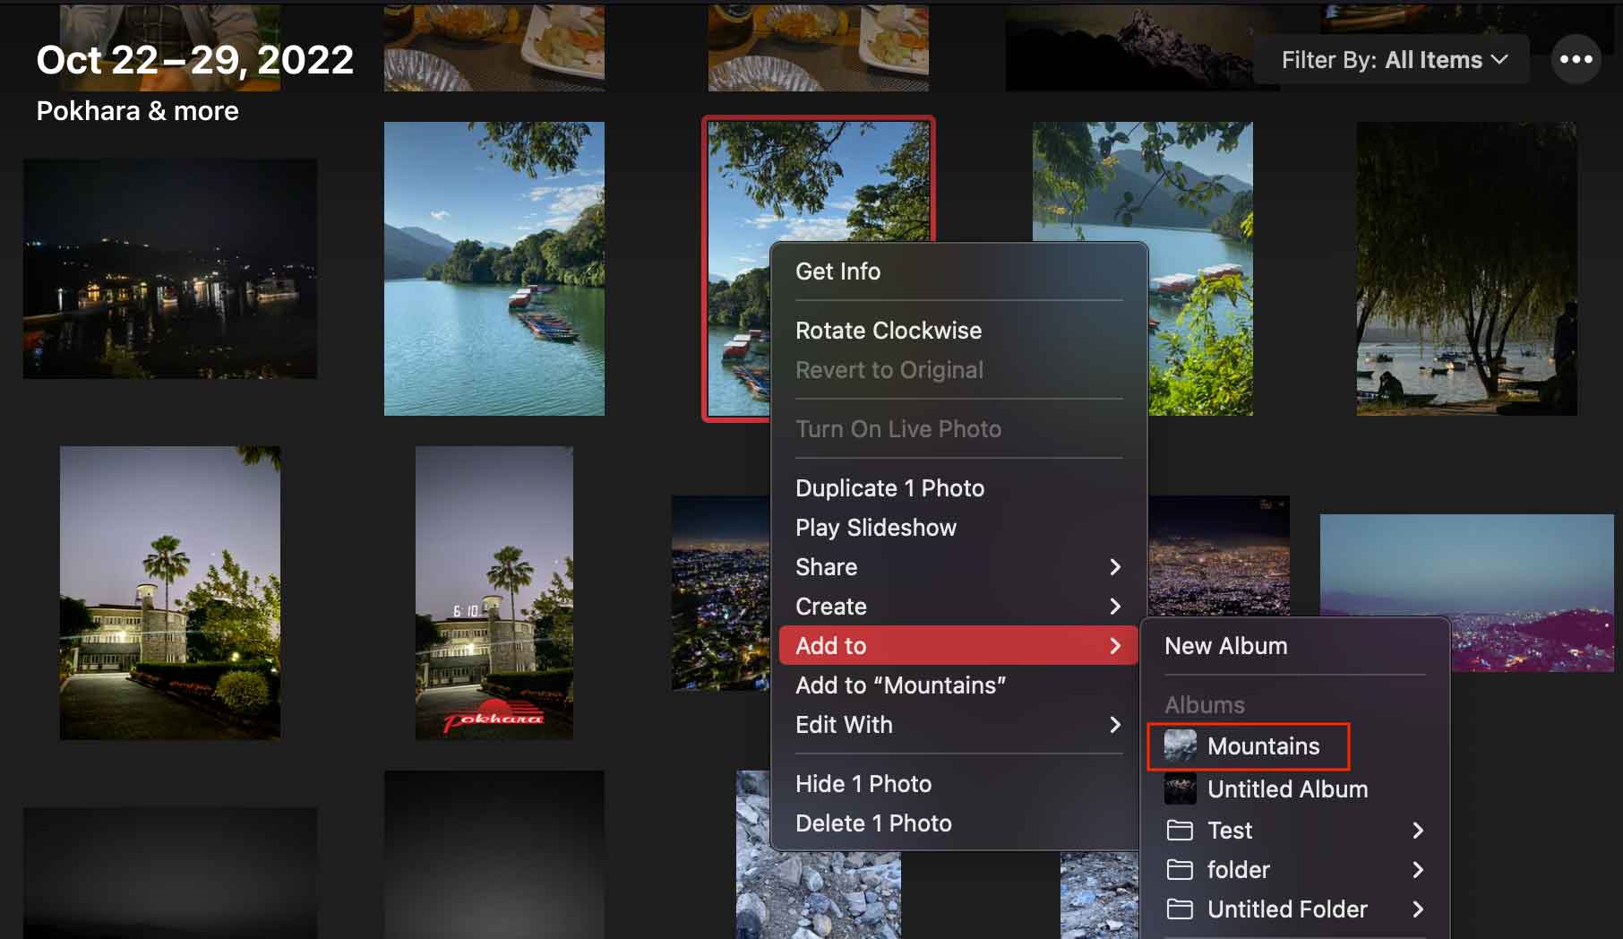Open the three-dot more options button
Image resolution: width=1623 pixels, height=939 pixels.
point(1576,59)
